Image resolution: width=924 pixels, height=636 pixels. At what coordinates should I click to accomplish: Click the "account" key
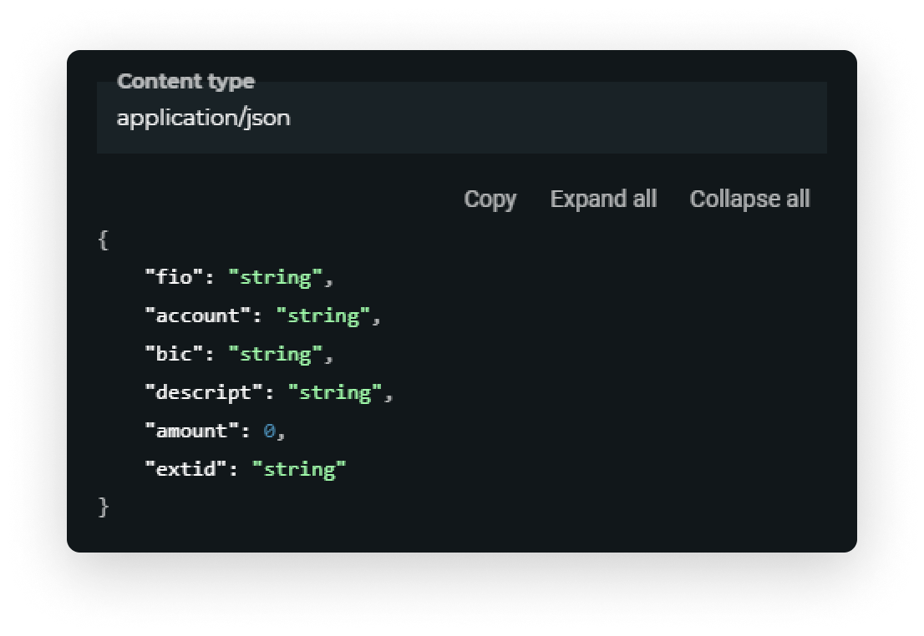click(198, 315)
